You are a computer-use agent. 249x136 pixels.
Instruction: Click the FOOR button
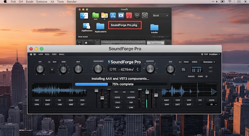[200, 77]
